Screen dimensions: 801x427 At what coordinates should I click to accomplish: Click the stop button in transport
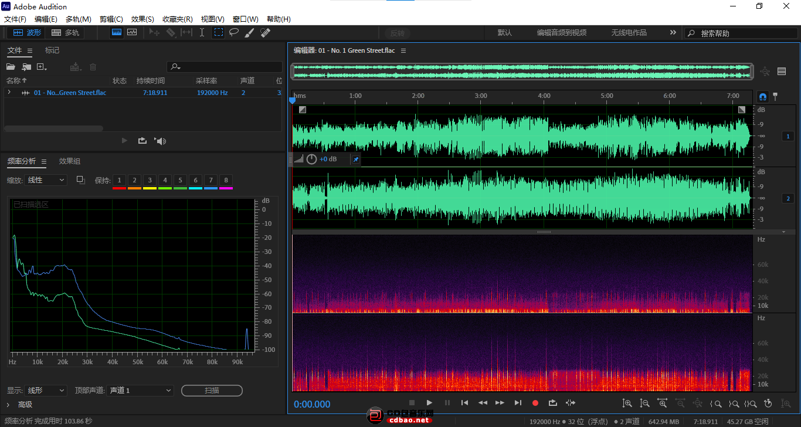click(412, 403)
